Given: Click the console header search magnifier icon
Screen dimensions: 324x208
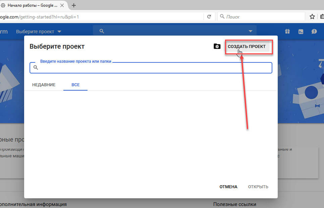Looking at the screenshot, I should [x=102, y=31].
